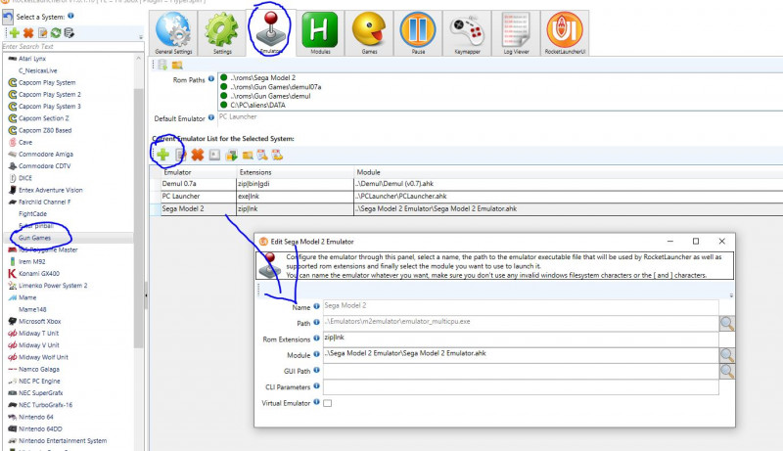Edit the selected emulator entry
783x451 pixels.
(181, 156)
